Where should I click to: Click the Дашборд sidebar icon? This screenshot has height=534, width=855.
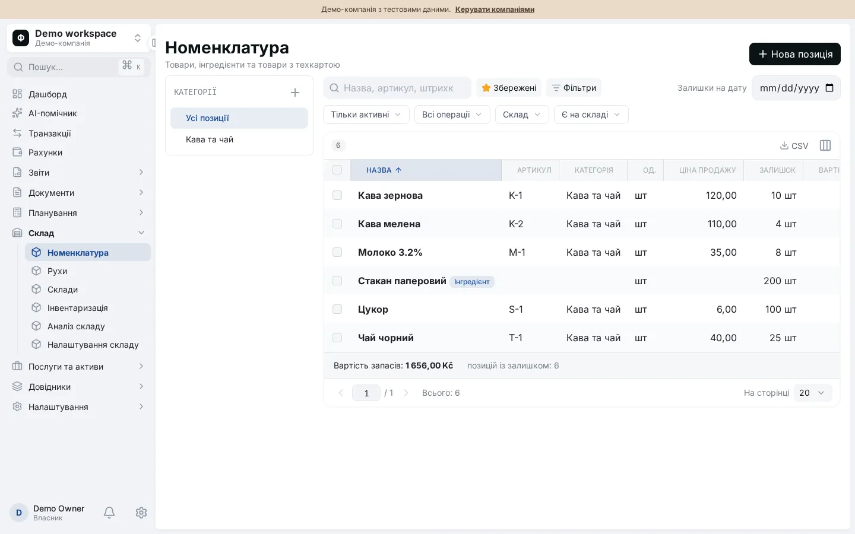(x=17, y=94)
